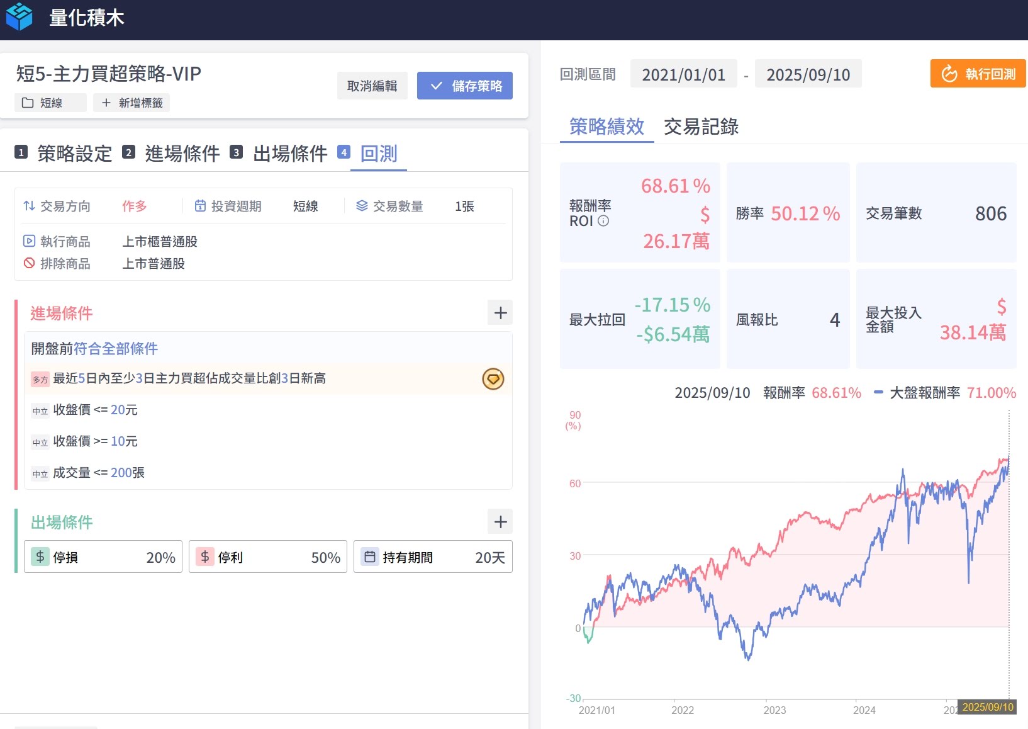Image resolution: width=1028 pixels, height=729 pixels.
Task: Add a new entry condition with plus
Action: click(x=500, y=313)
